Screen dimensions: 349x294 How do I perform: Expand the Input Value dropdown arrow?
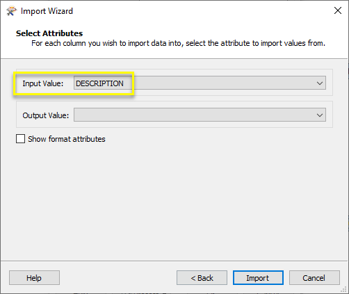pos(320,83)
